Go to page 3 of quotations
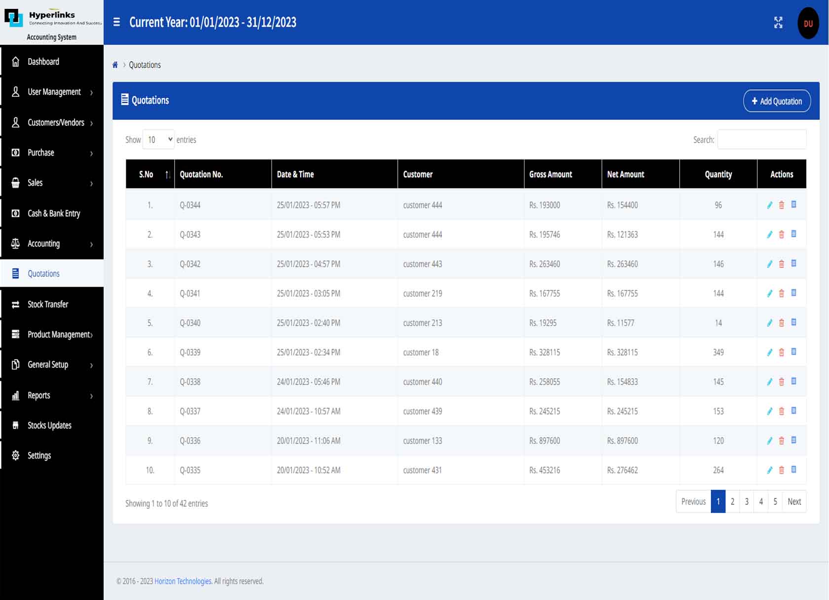The width and height of the screenshot is (829, 600). tap(747, 501)
